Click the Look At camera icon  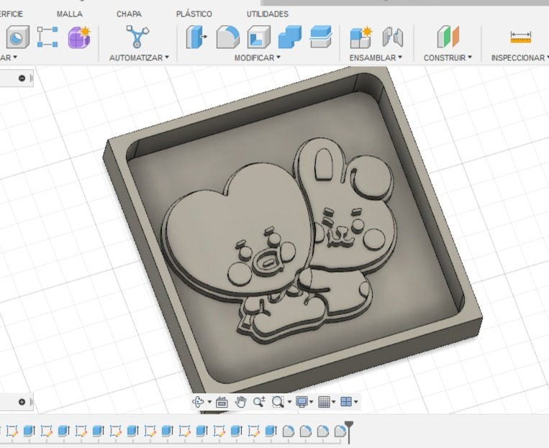pyautogui.click(x=222, y=402)
